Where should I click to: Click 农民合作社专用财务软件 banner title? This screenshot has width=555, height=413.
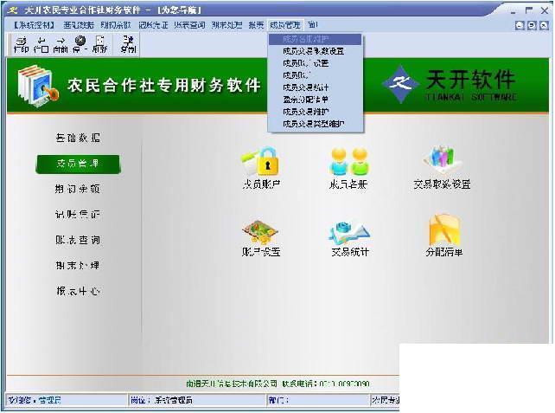164,85
